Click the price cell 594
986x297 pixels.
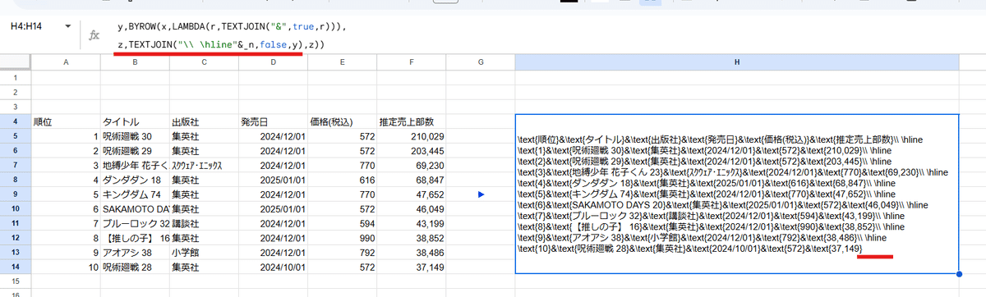click(343, 224)
